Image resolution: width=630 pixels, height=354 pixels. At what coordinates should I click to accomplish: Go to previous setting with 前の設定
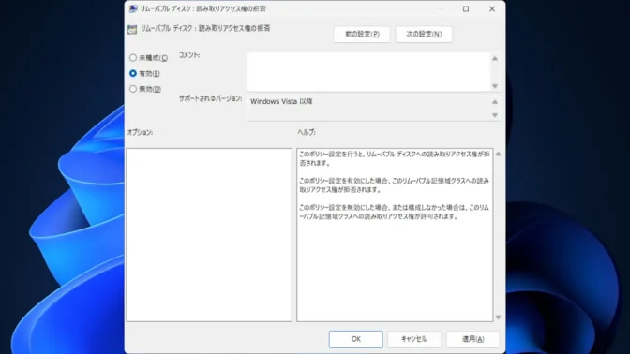click(362, 34)
